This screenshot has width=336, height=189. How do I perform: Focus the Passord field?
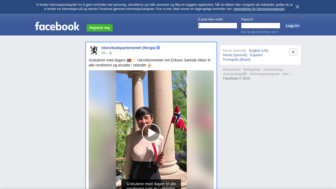pyautogui.click(x=261, y=25)
